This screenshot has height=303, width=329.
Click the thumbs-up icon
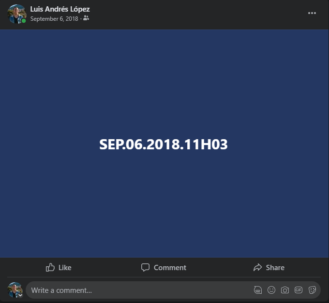point(50,267)
